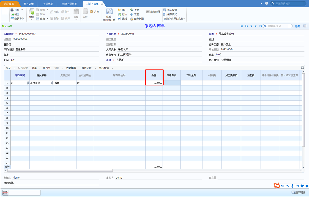The image size is (309, 197).
Task: Open the 显示格式 dropdown
Action: (x=112, y=68)
